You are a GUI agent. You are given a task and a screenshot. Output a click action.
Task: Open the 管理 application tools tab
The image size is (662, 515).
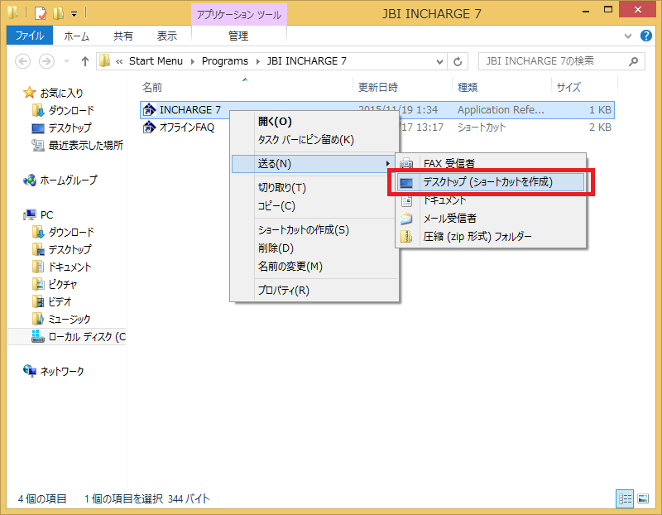238,36
